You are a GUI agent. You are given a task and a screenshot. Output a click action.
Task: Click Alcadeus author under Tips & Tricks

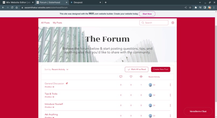click(48, 97)
